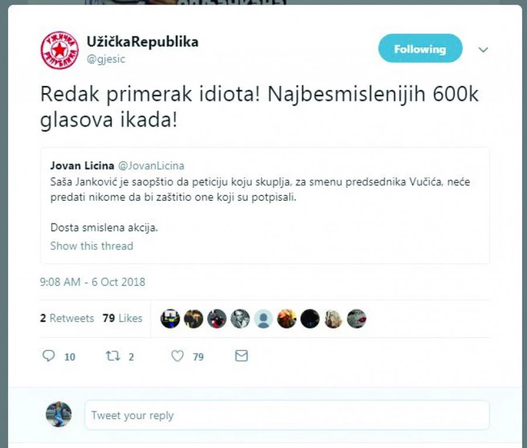The image size is (527, 448).
Task: Click the blonde woman liker avatar
Action: click(x=333, y=319)
